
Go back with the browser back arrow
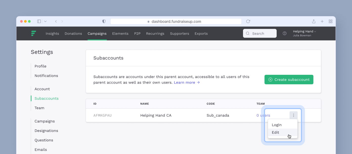(56, 21)
